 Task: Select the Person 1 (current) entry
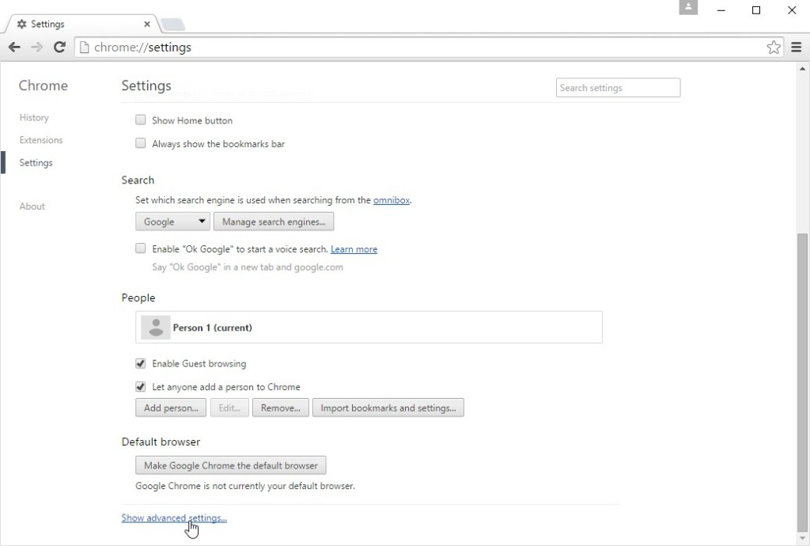(369, 327)
